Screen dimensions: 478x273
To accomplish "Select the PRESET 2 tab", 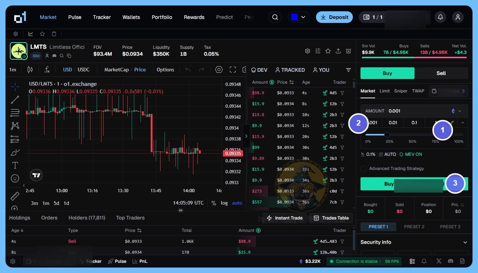I will [414, 227].
